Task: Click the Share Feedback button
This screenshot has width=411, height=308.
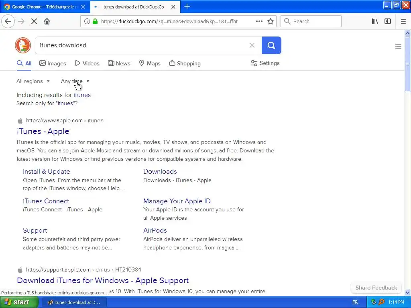Action: tap(376, 288)
